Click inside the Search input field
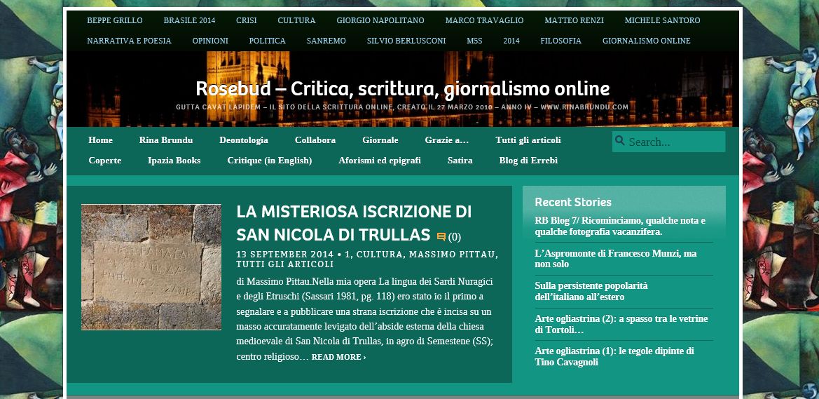 [673, 142]
